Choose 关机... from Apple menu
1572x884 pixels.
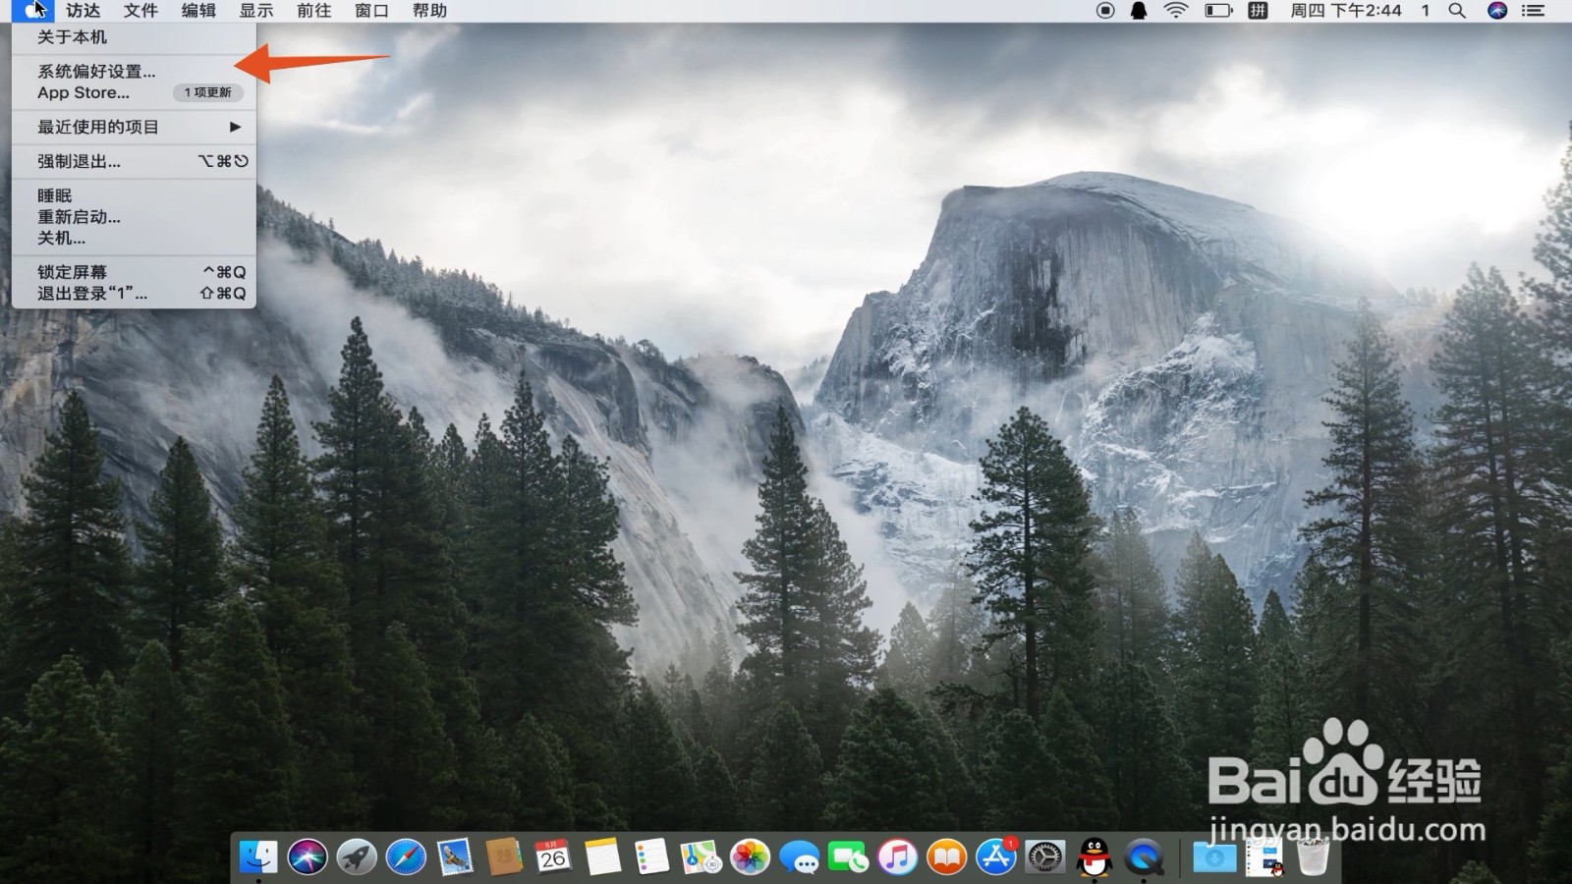[x=134, y=238]
